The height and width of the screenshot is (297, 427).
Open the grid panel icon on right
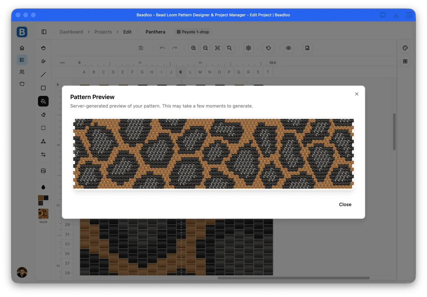click(405, 61)
